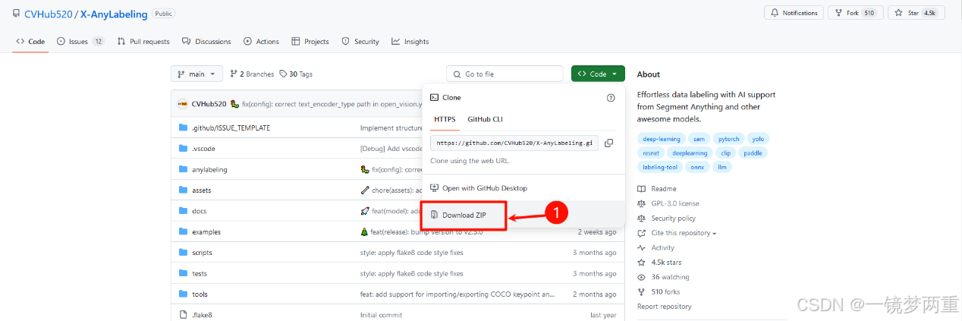Open the examples folder
962x321 pixels.
click(206, 232)
